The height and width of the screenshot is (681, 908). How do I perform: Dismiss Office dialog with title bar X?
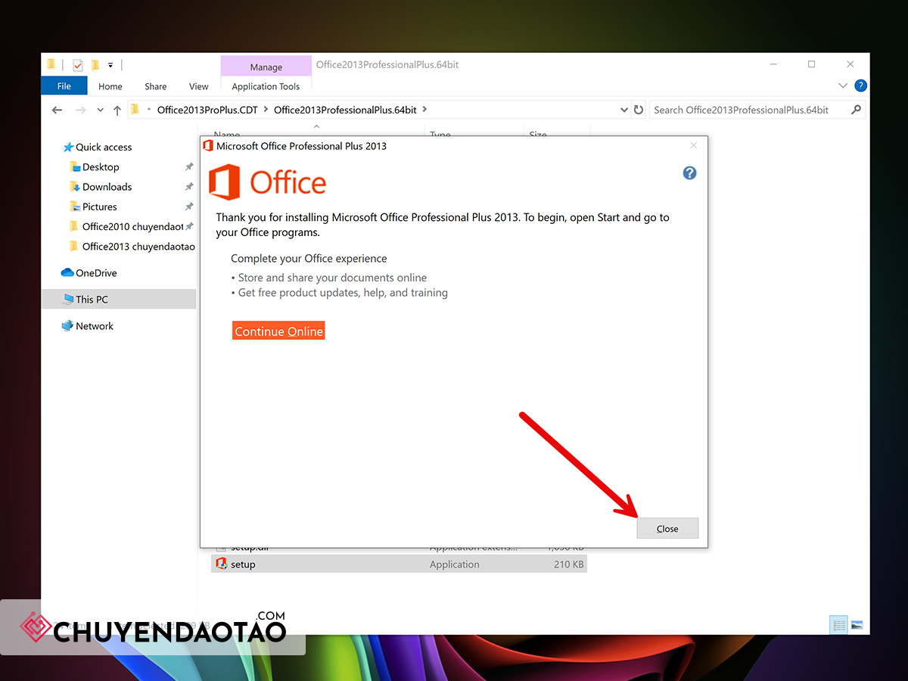[x=693, y=145]
